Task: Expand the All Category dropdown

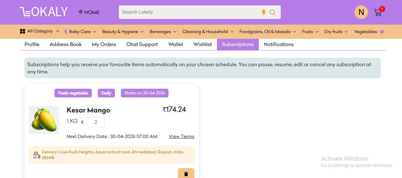Action: [x=57, y=31]
